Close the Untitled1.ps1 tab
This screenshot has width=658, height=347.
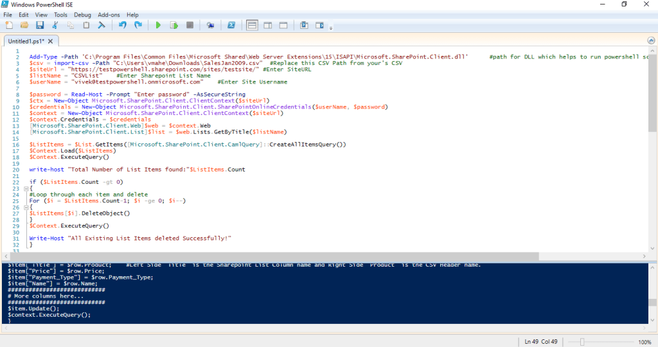pyautogui.click(x=50, y=41)
